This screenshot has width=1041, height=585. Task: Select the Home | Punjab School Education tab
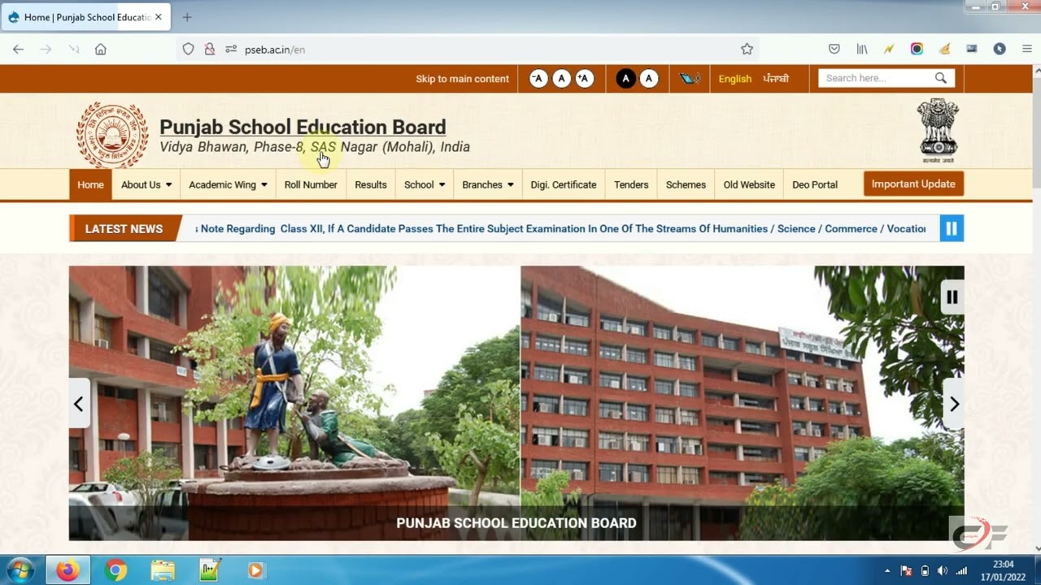85,17
